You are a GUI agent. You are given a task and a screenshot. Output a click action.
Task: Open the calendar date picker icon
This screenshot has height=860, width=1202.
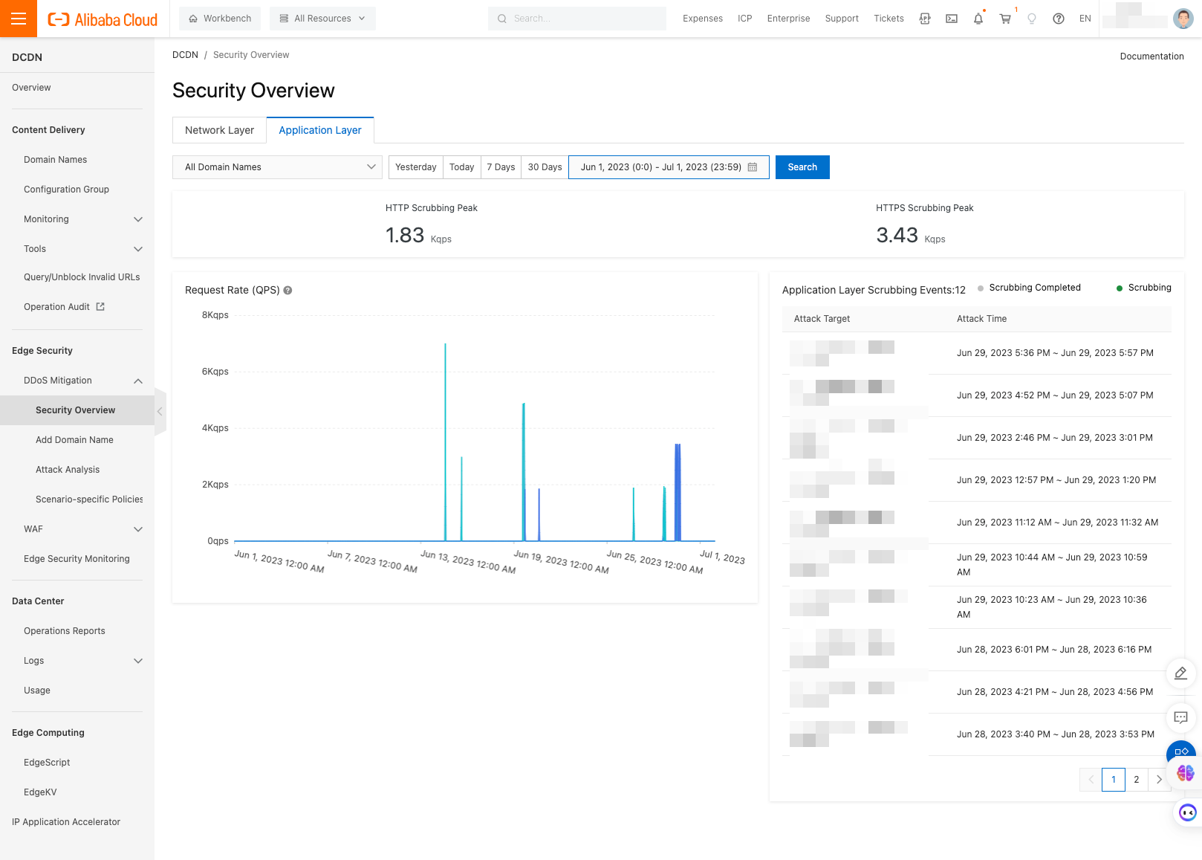click(753, 167)
